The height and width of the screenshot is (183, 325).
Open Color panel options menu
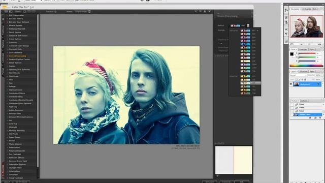point(323,49)
